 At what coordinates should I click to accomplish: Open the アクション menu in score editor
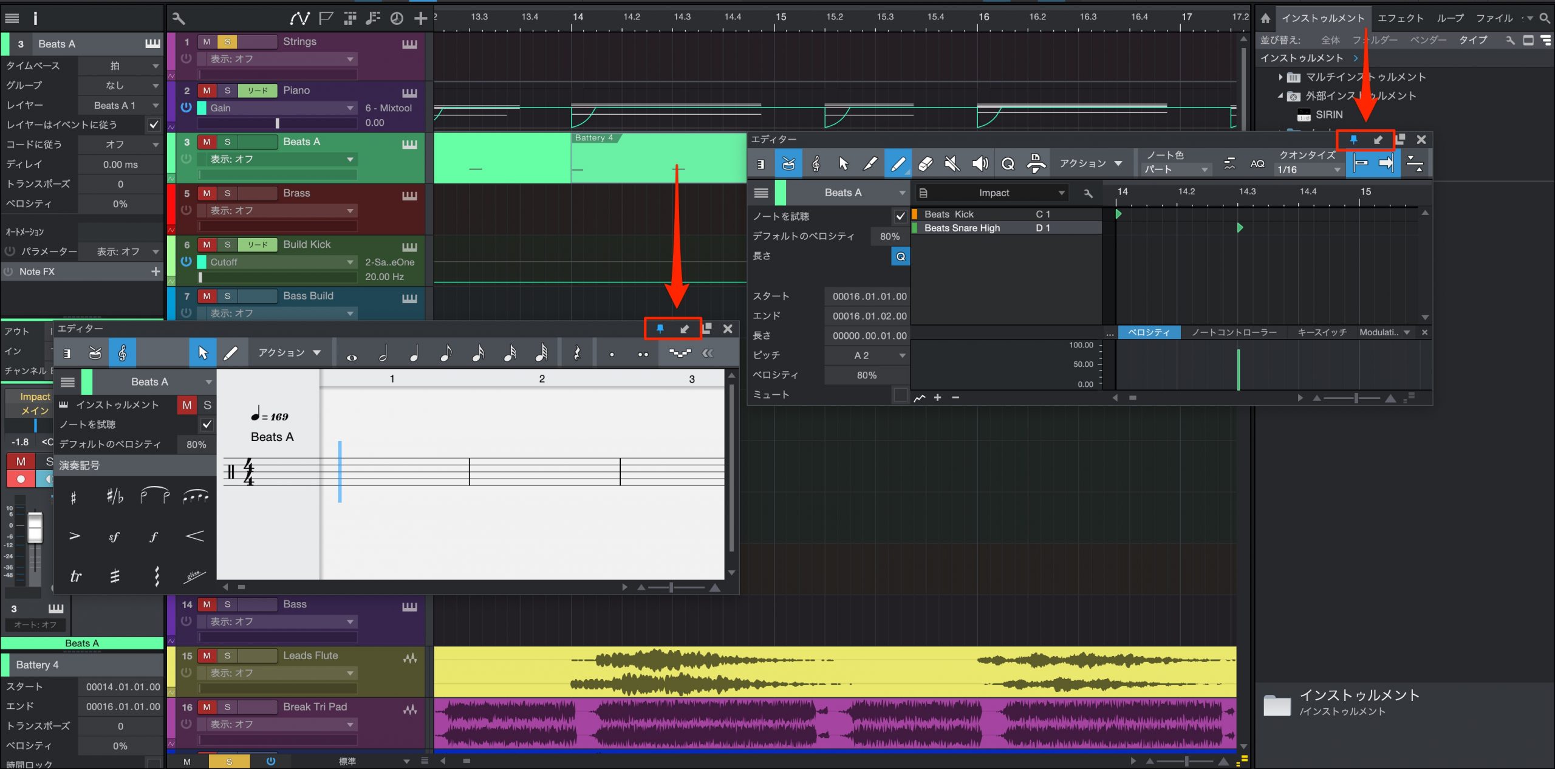[x=289, y=353]
